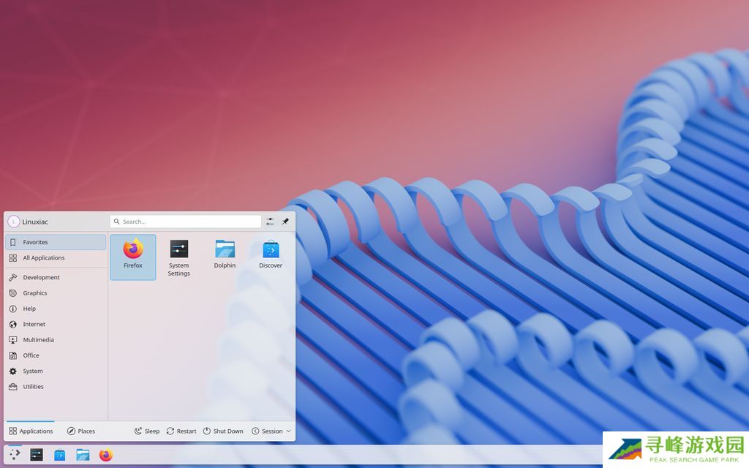Pin the launcher menu open
The width and height of the screenshot is (749, 468).
tap(286, 222)
